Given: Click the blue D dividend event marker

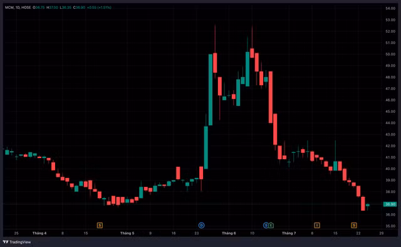Looking at the screenshot, I should [201, 225].
